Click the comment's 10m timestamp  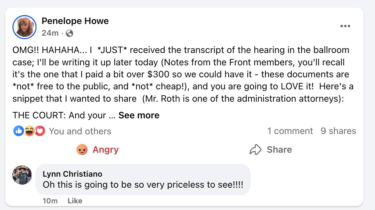50,201
